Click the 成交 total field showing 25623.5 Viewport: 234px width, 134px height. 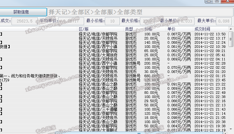pyautogui.click(x=25, y=21)
